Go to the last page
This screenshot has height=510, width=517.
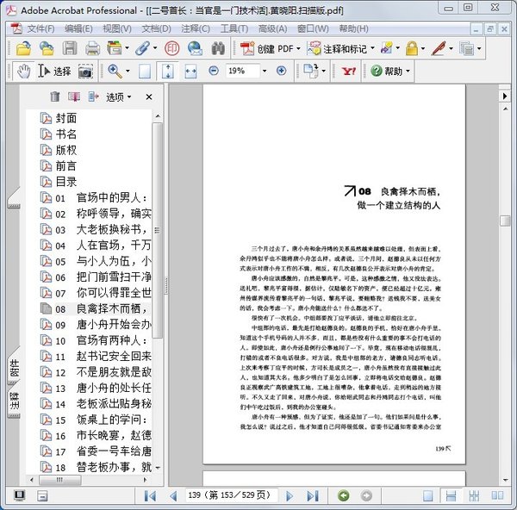point(313,495)
